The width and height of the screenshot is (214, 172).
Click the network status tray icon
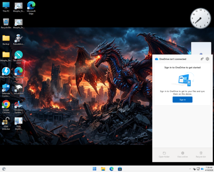(x=194, y=169)
